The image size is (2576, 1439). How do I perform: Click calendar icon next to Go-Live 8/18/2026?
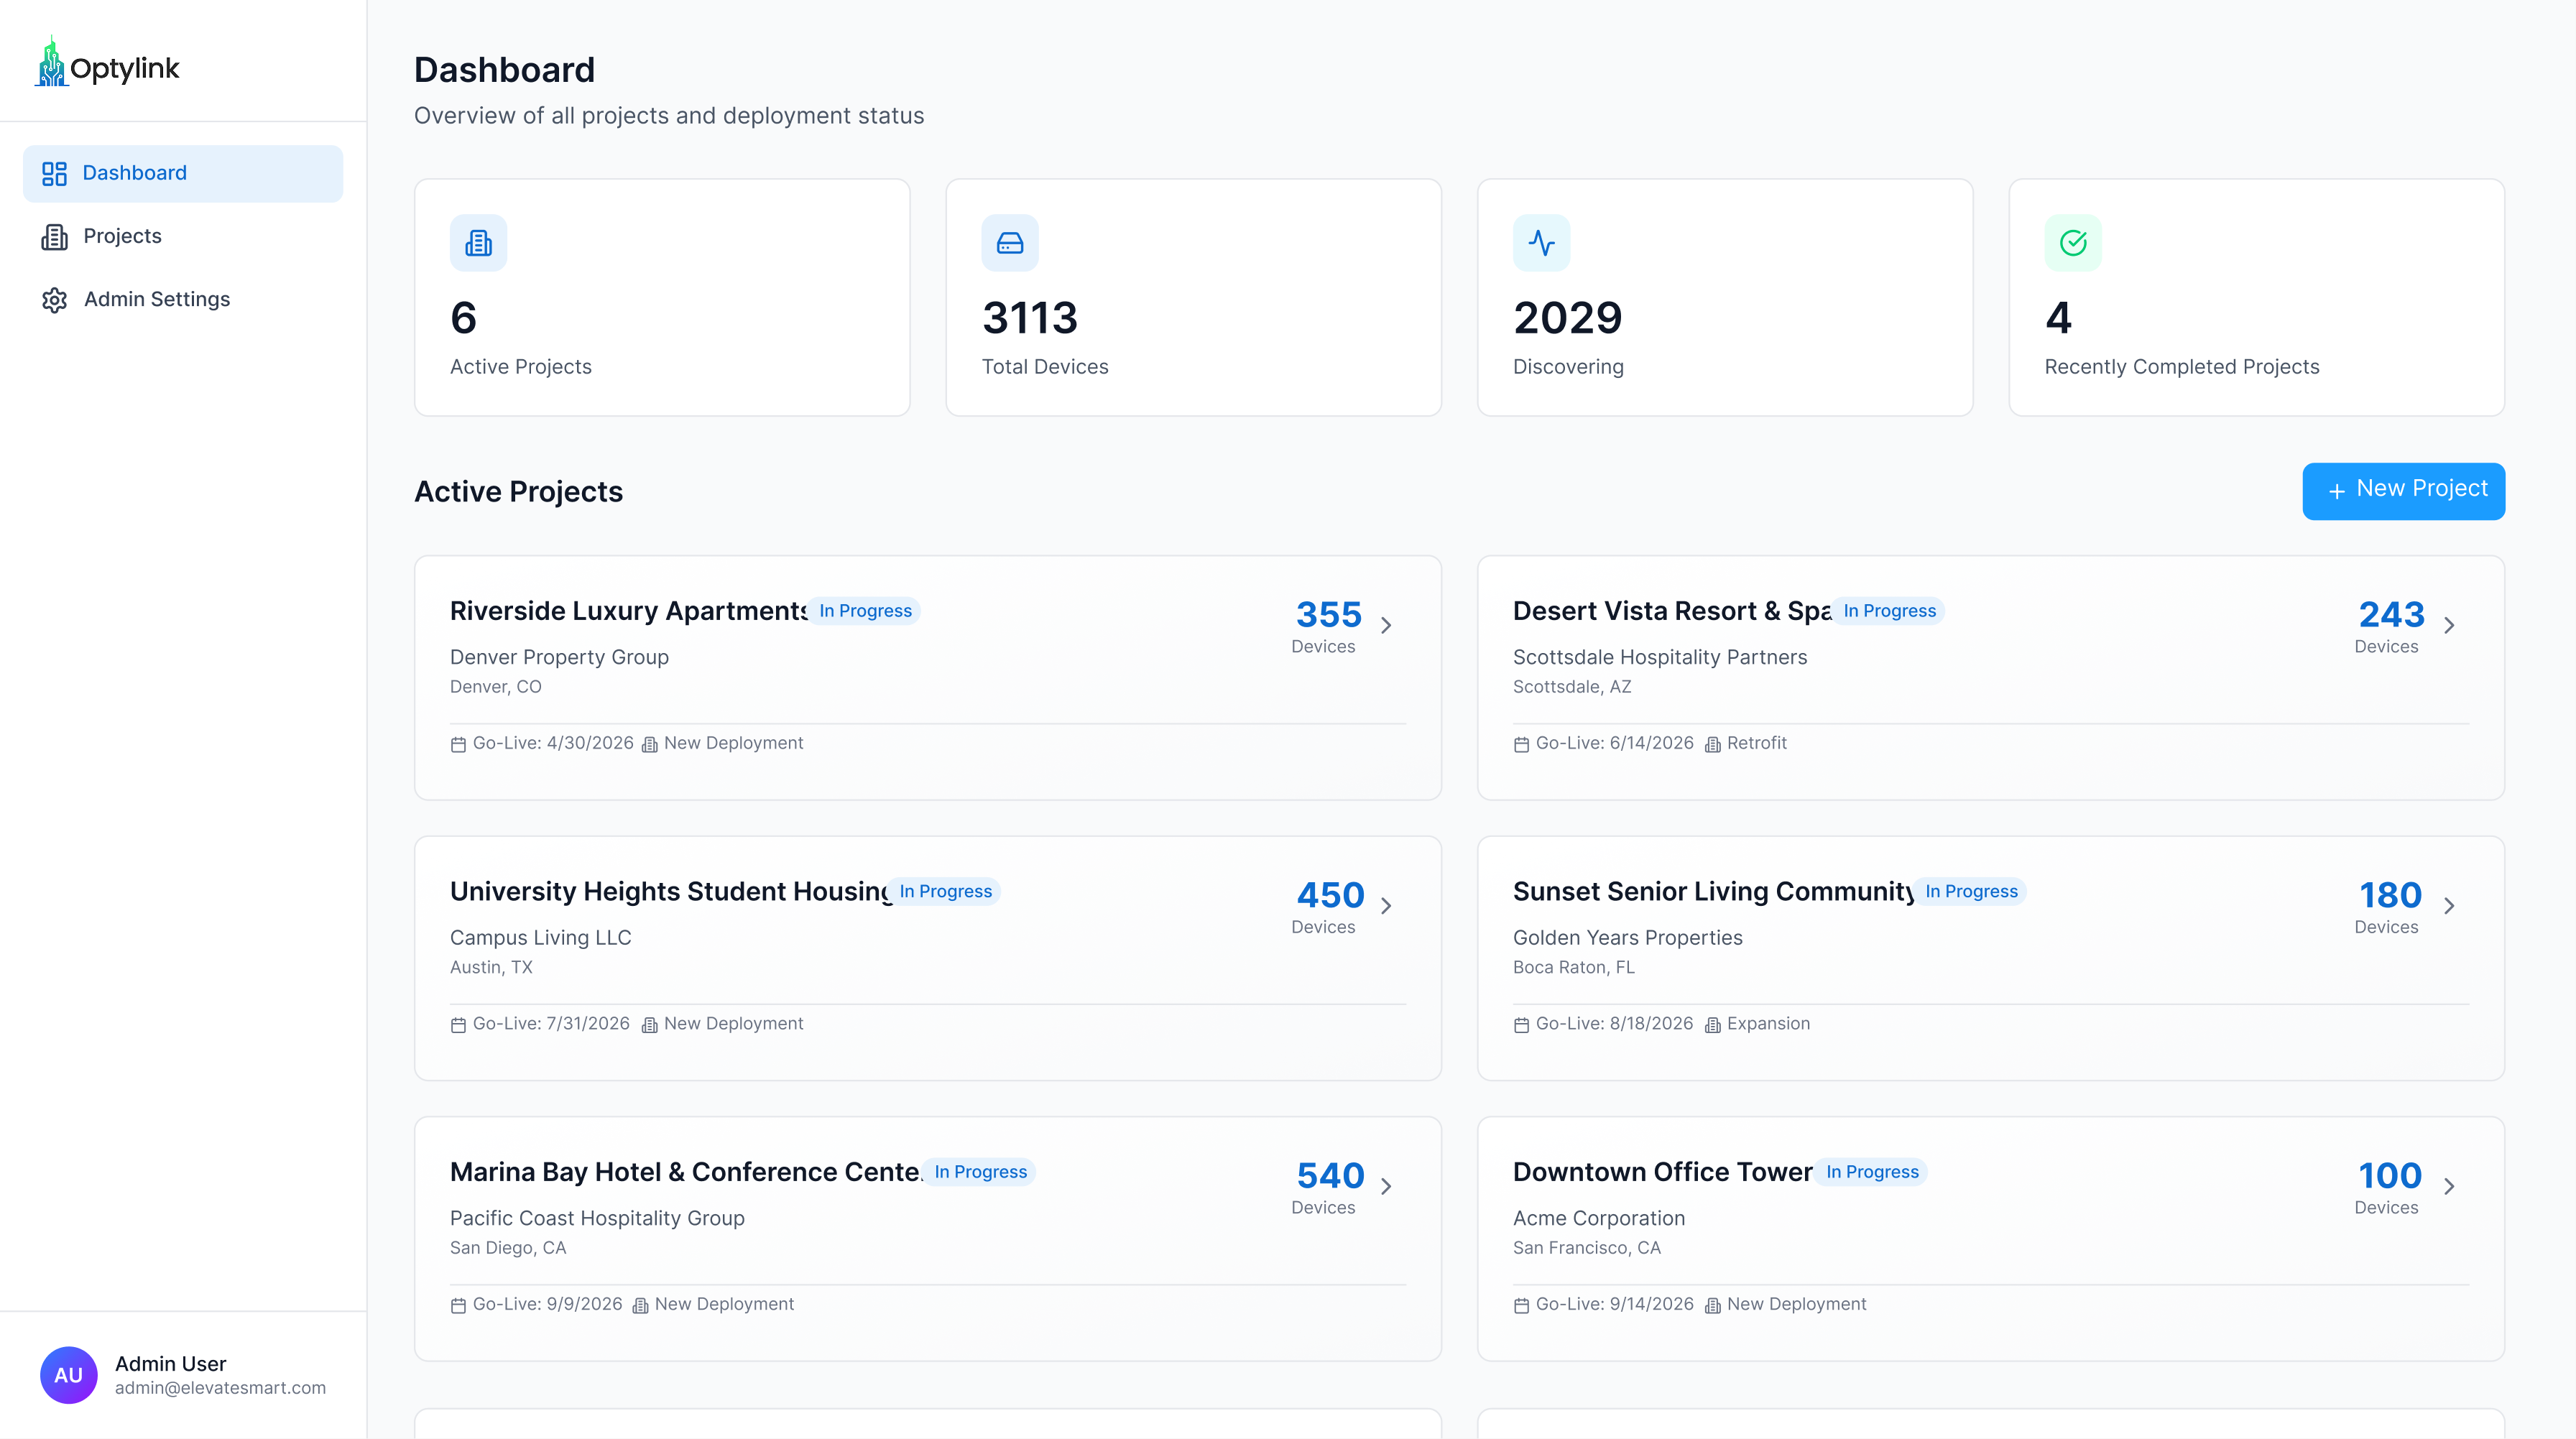[x=1521, y=1025]
